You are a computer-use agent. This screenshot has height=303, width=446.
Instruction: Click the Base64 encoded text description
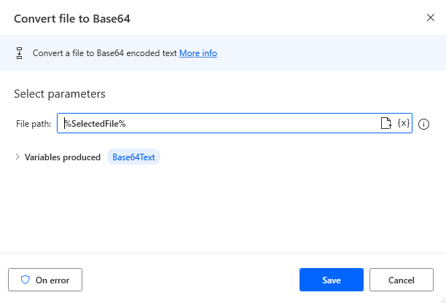105,53
